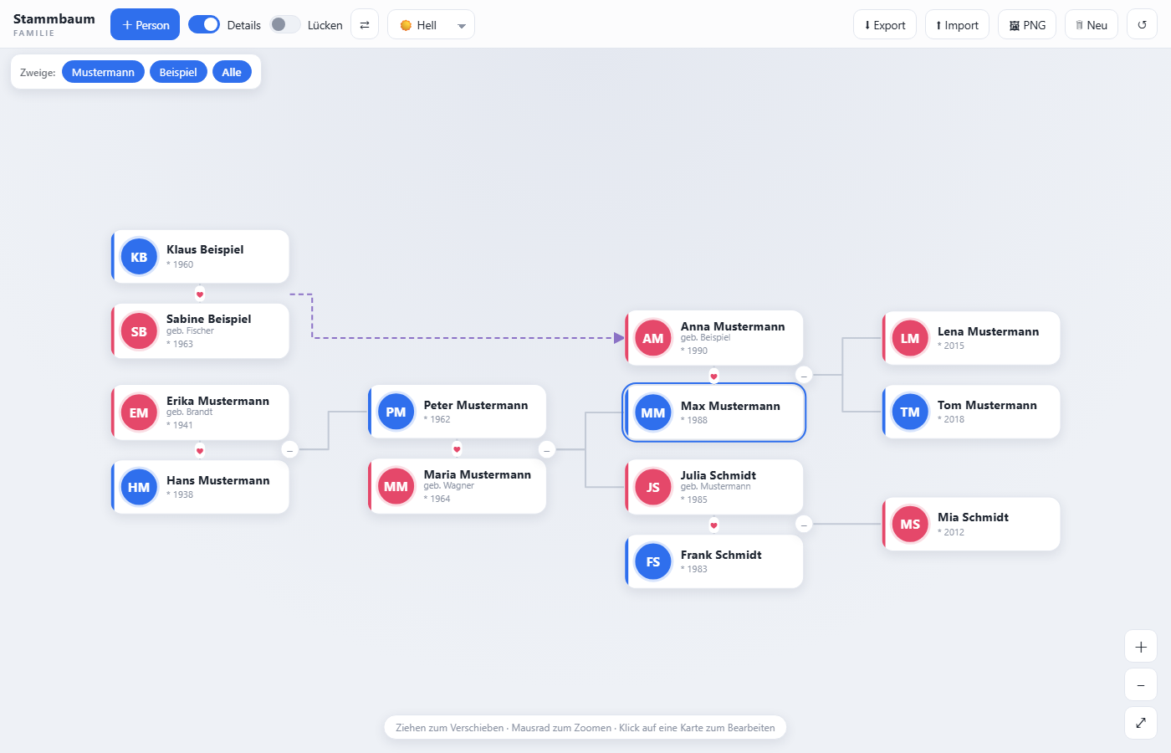The width and height of the screenshot is (1171, 753).
Task: Click the reset view icon in toolbar
Action: [x=1142, y=25]
